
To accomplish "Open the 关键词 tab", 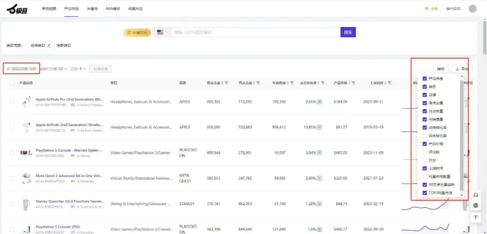I will 92,9.
